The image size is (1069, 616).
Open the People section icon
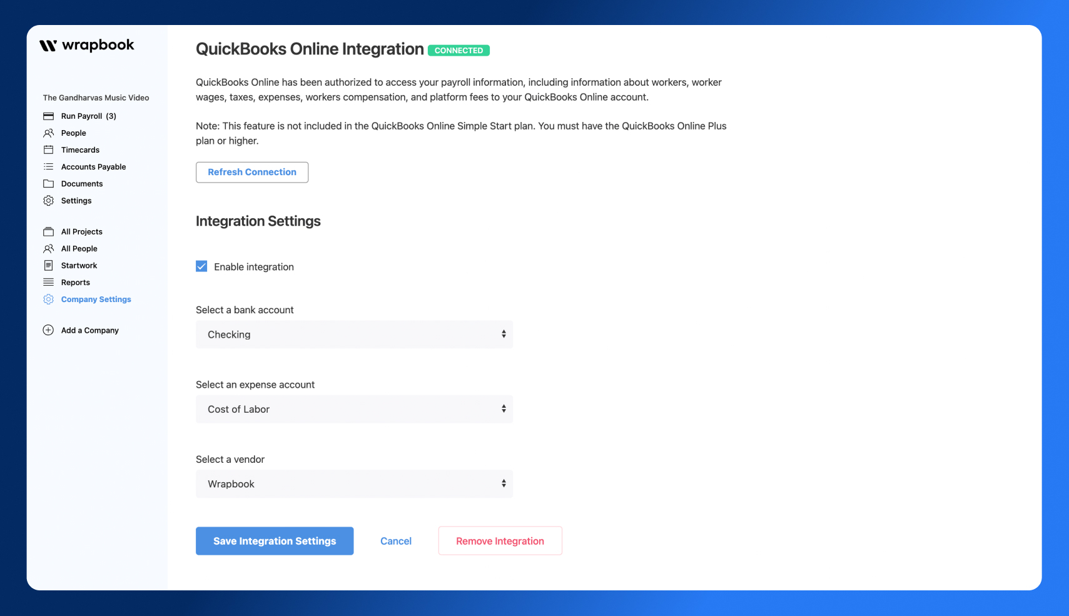click(x=48, y=133)
